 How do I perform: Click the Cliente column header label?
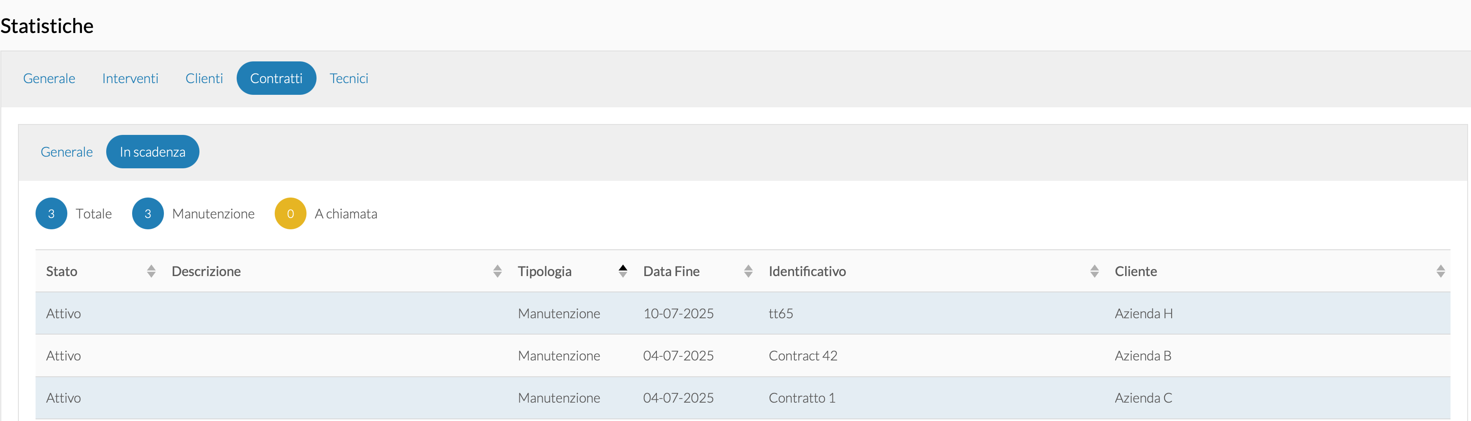[x=1136, y=271]
